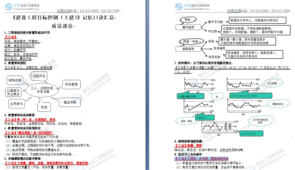Click the teal 7点及以上 callout arrow

tap(202, 117)
